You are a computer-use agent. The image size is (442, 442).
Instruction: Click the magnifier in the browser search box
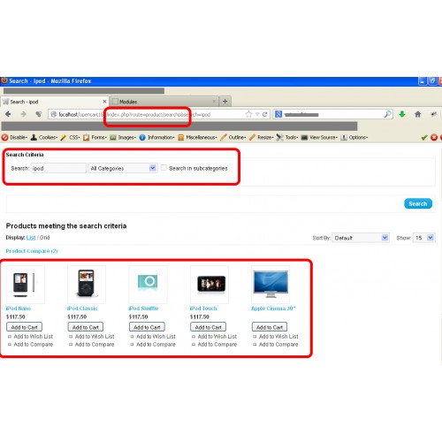(388, 114)
